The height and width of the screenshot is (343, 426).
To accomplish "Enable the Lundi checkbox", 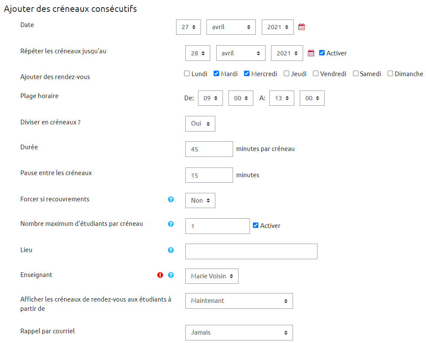I will pos(187,74).
